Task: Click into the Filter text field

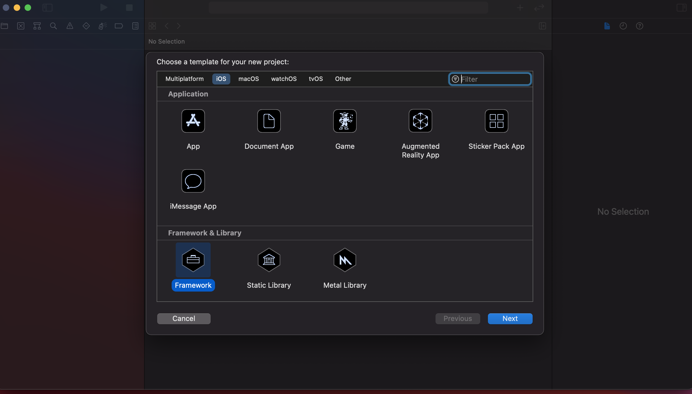Action: 494,79
